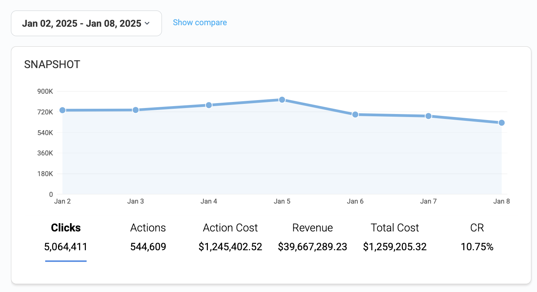Screen dimensions: 537x292
Task: Click the date range chevron arrow
Action: [x=147, y=23]
